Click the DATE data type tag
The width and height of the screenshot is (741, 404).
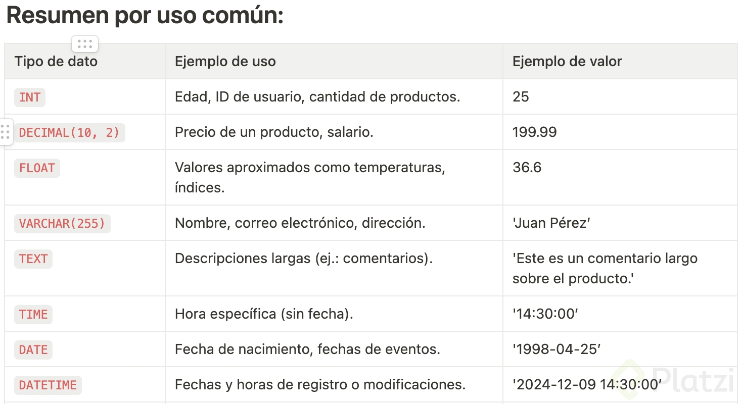click(x=33, y=349)
